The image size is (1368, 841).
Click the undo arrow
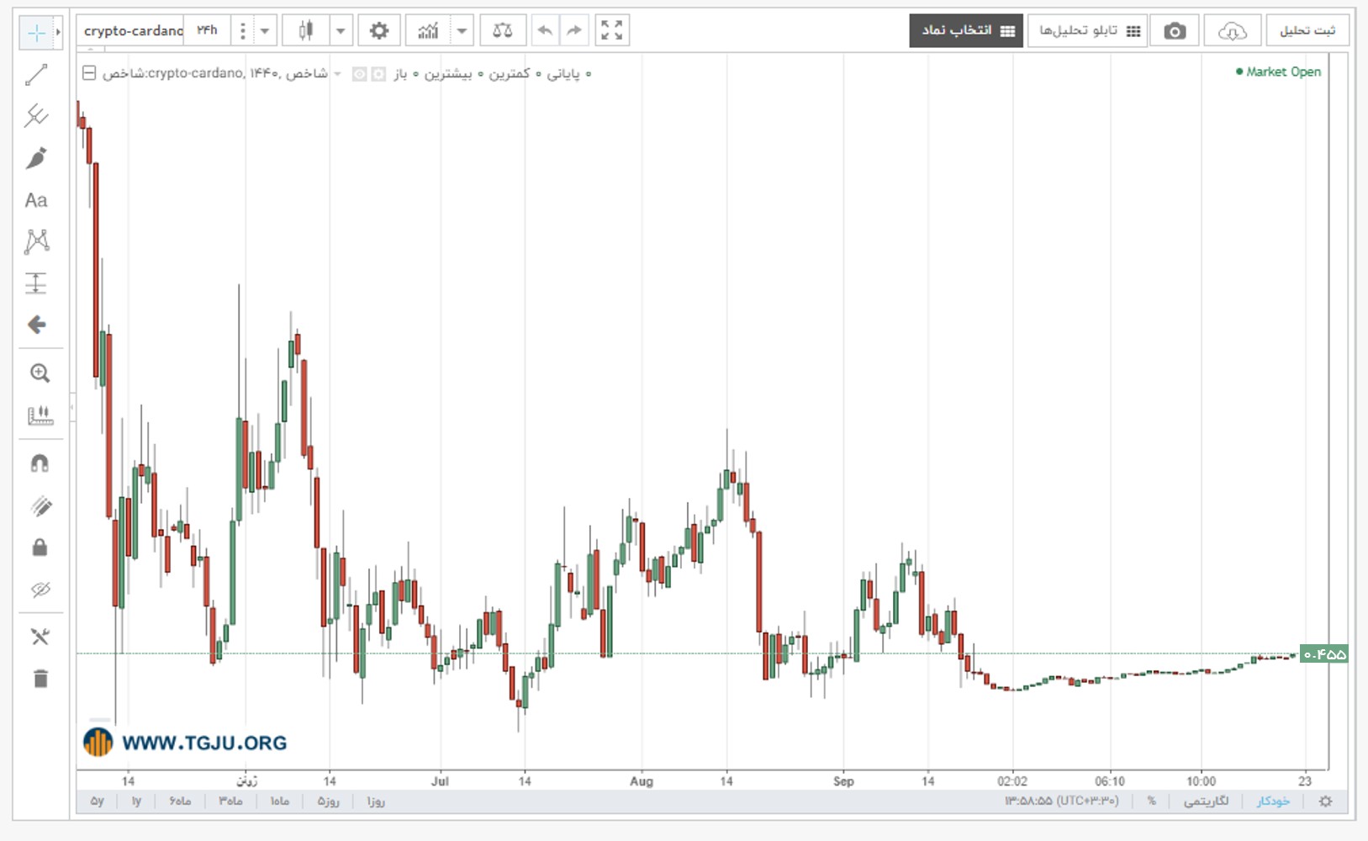[545, 31]
